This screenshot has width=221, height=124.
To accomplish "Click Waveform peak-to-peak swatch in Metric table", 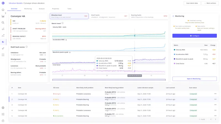I will pos(175,59).
